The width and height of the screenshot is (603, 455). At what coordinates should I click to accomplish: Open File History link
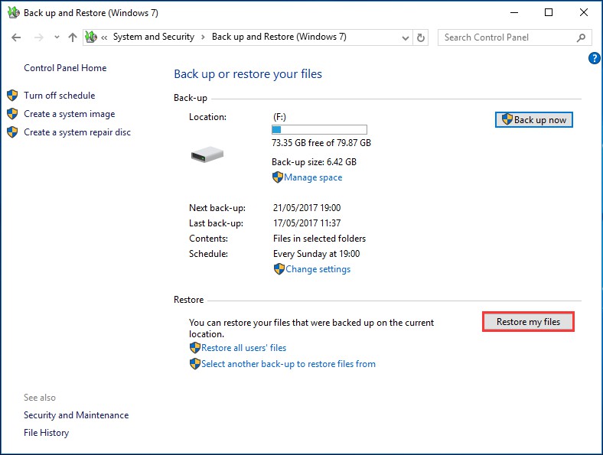46,433
